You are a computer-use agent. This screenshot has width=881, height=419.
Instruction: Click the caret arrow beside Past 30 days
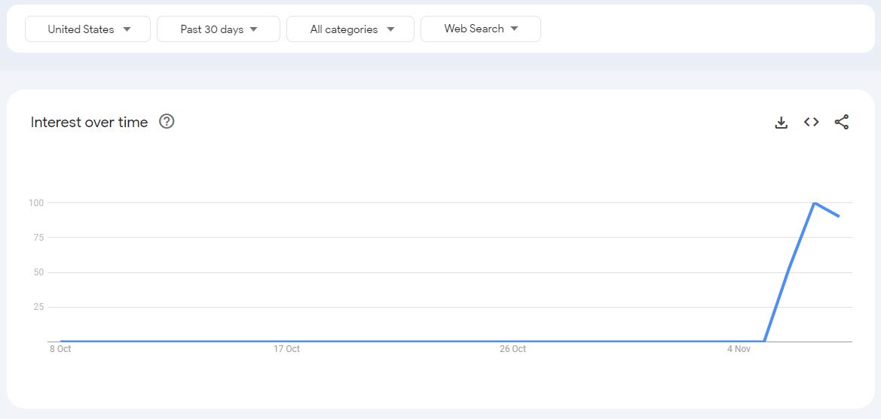(x=254, y=29)
